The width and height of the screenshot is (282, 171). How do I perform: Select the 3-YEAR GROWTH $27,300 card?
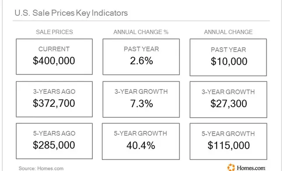(x=229, y=99)
